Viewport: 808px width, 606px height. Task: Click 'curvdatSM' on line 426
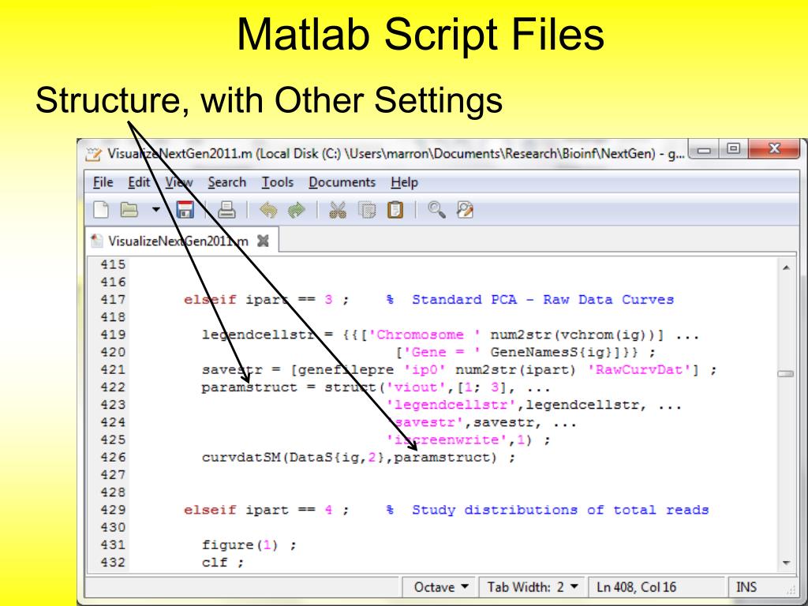(x=241, y=457)
